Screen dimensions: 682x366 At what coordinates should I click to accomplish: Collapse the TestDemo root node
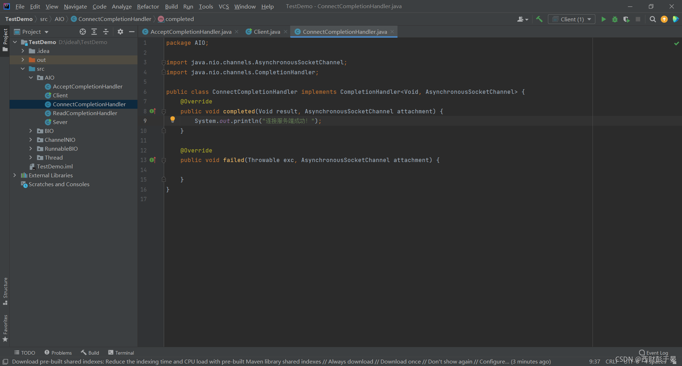coord(15,42)
